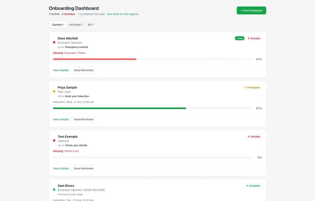Click 'Missing: Excavator Ticket' text
Image resolution: width=315 pixels, height=201 pixels.
pyautogui.click(x=69, y=53)
